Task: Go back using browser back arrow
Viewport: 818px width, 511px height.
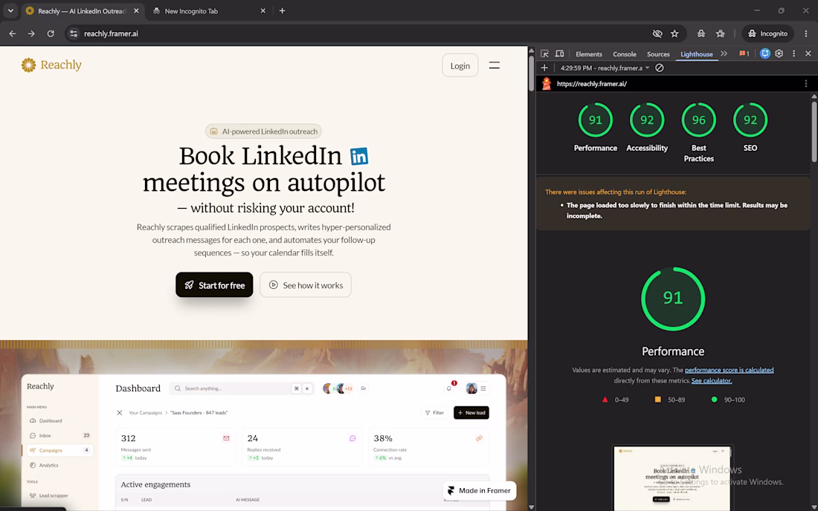Action: coord(12,33)
